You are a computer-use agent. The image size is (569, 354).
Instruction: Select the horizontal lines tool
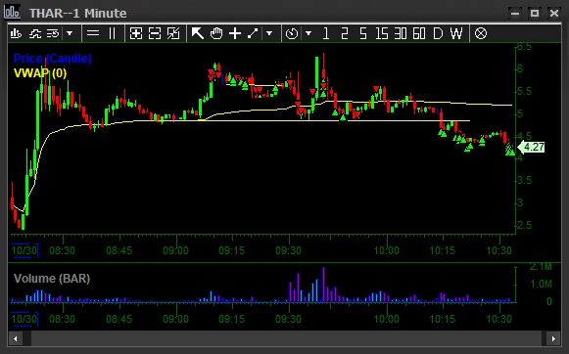pos(93,33)
